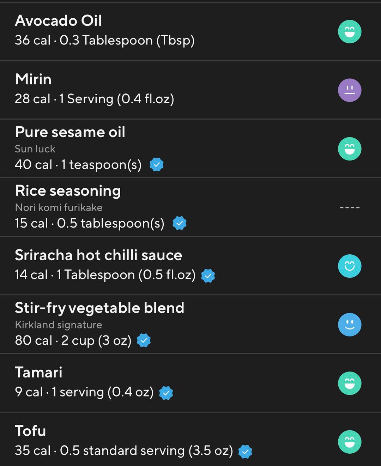Tap the dashed rating placeholder for Rice seasoning
This screenshot has width=381, height=466.
[x=349, y=207]
